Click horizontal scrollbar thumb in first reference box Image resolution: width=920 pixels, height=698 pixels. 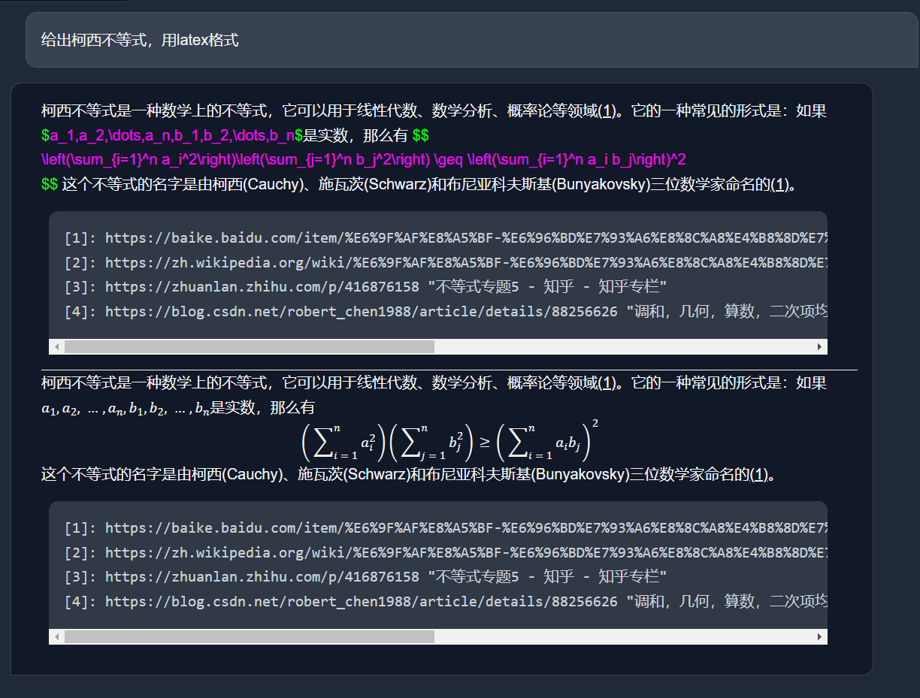click(250, 346)
